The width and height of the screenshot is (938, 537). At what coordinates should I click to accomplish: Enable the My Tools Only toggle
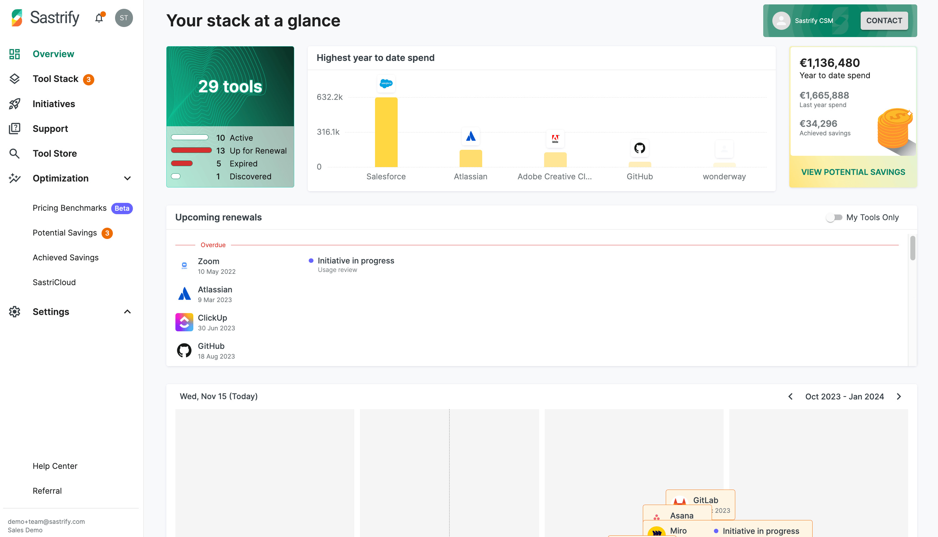point(834,218)
